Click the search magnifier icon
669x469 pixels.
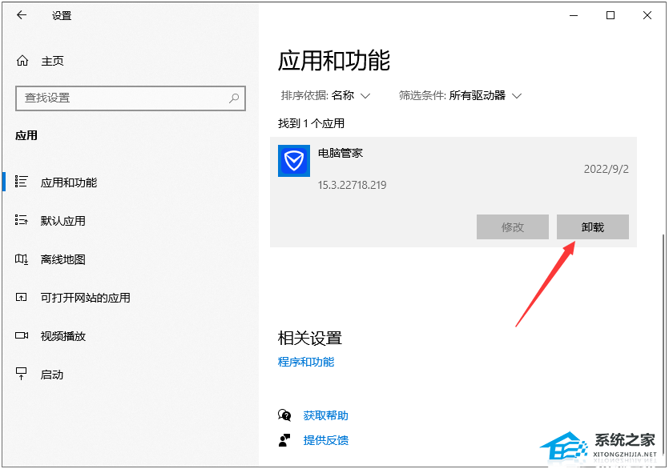pyautogui.click(x=234, y=98)
